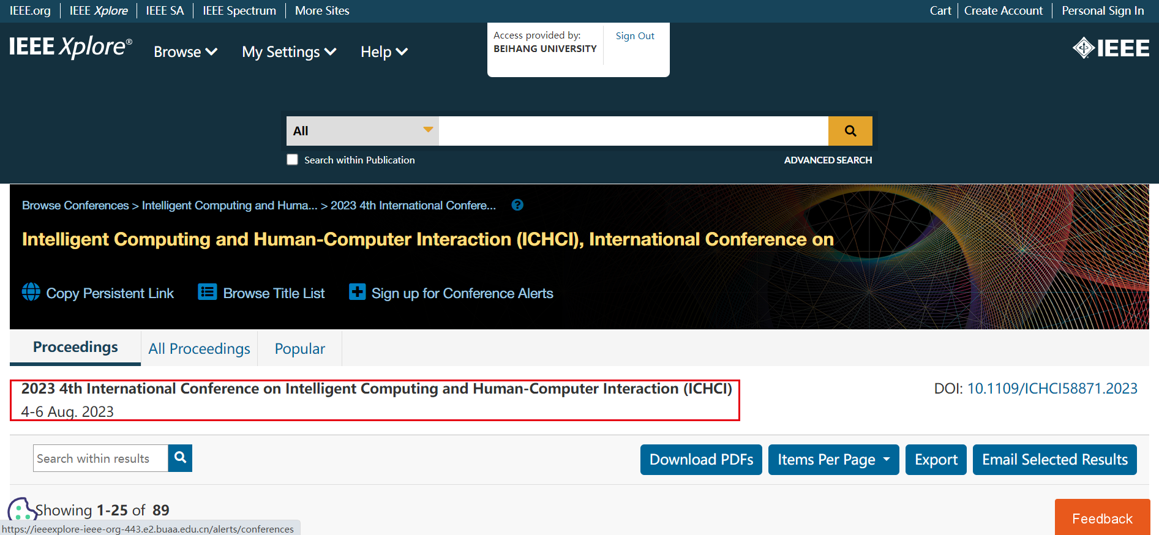
Task: Open the Items Per Page dropdown
Action: (833, 460)
